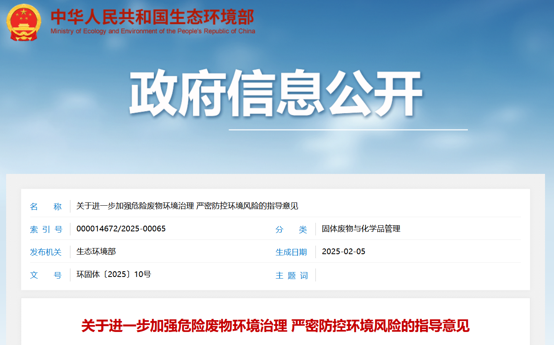Select the 生成日期 field label

291,252
